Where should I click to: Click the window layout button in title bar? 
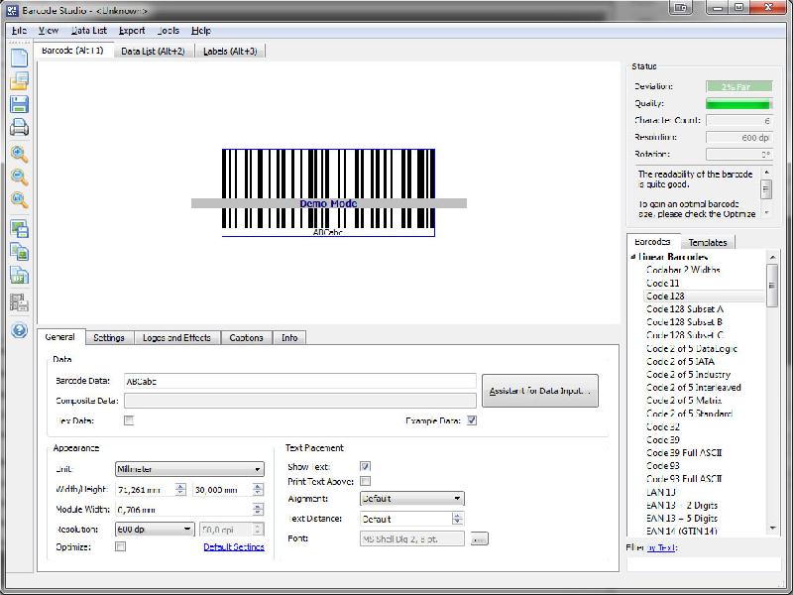(681, 8)
